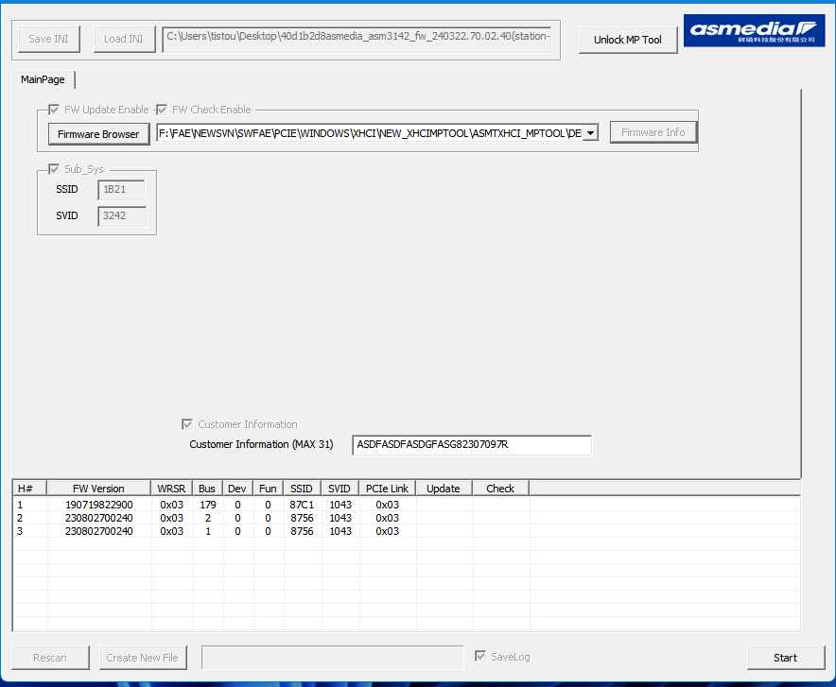The image size is (836, 687).
Task: Click the SSID input field
Action: tap(122, 189)
